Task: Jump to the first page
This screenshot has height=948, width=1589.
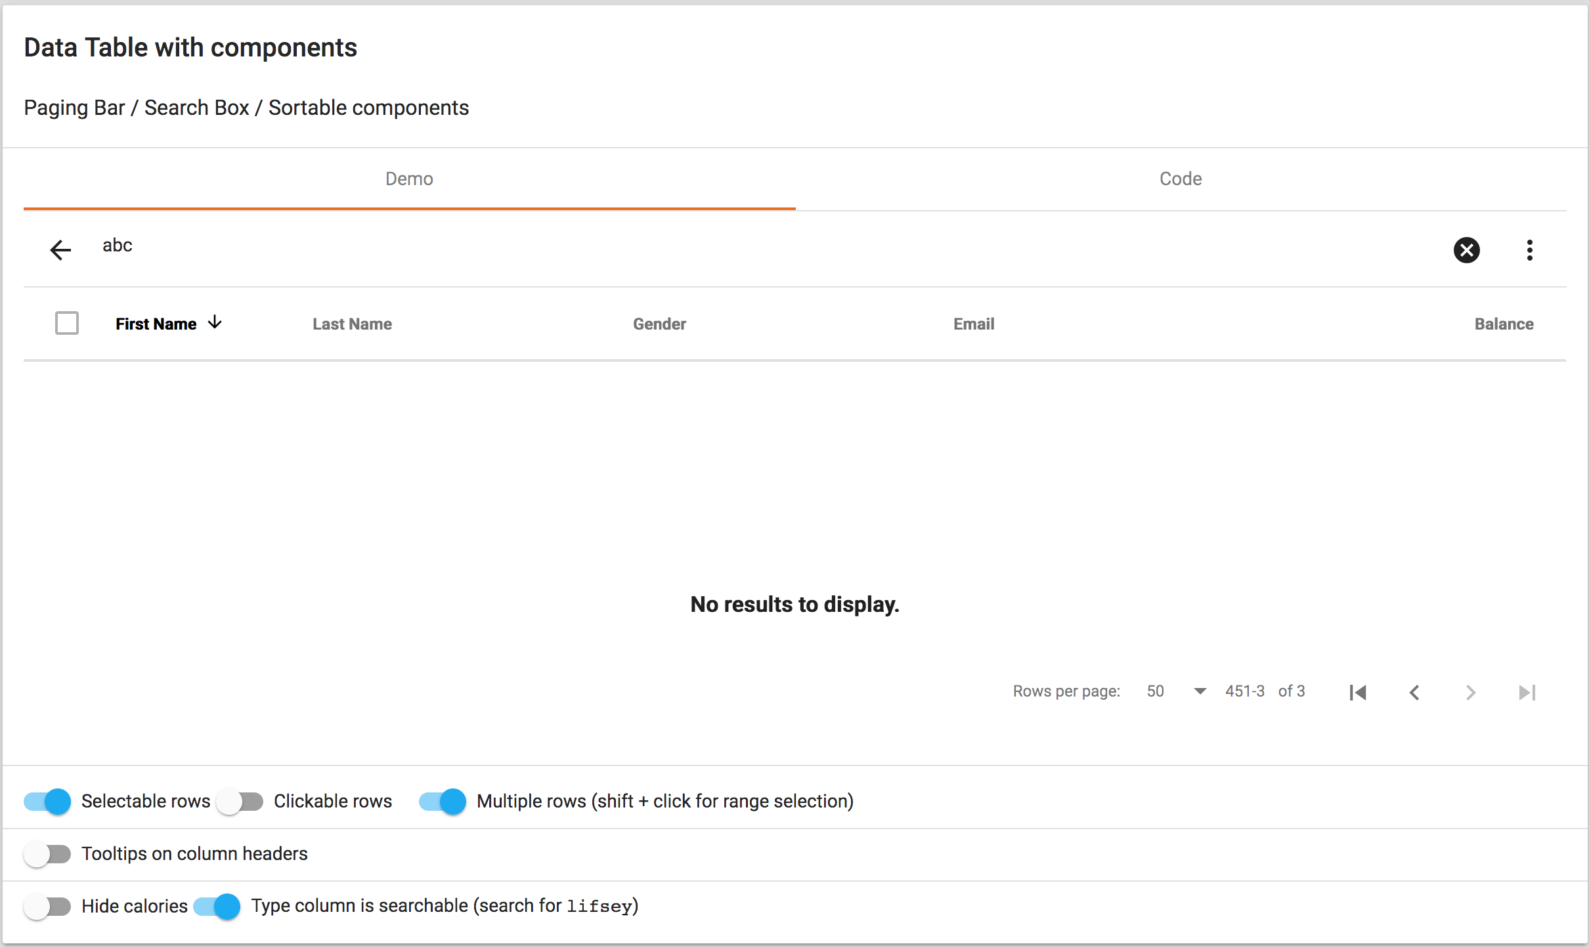Action: click(1359, 692)
